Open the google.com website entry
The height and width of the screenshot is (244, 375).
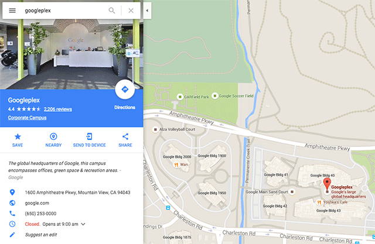point(37,203)
